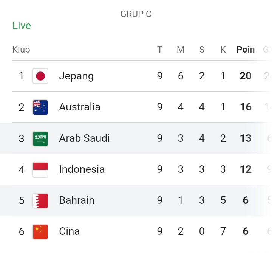Click the Klub column header

21,50
